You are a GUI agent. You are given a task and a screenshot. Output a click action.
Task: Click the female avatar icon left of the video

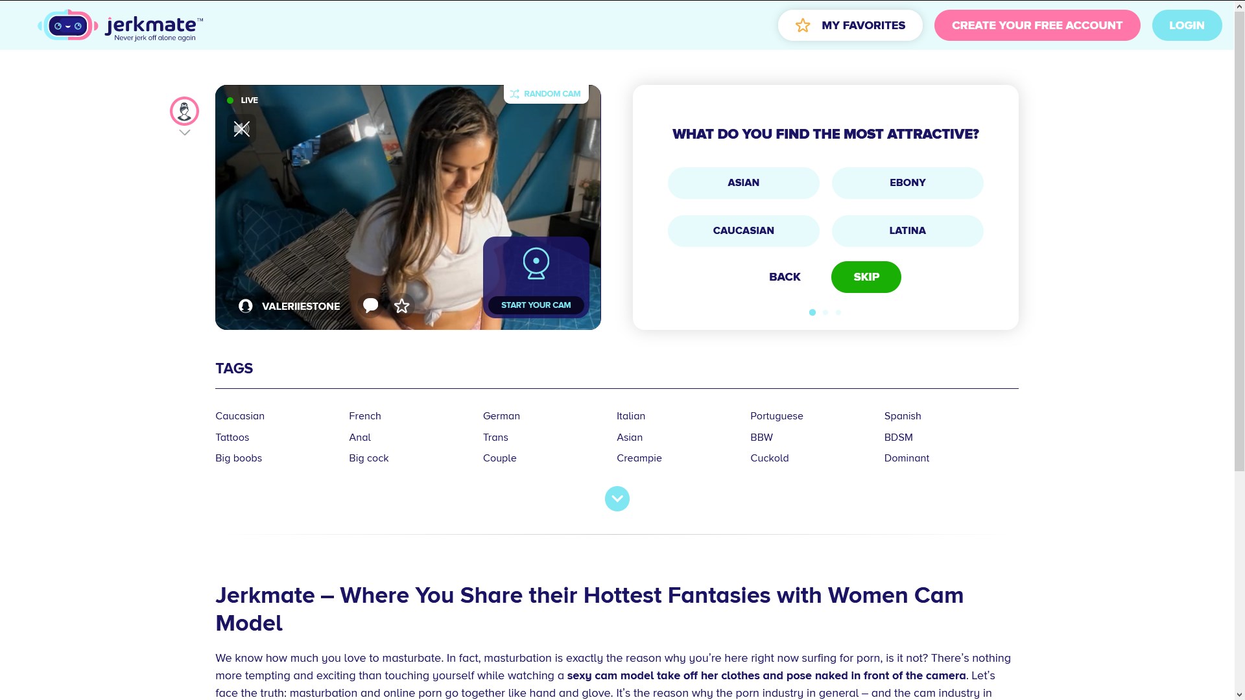(x=184, y=111)
